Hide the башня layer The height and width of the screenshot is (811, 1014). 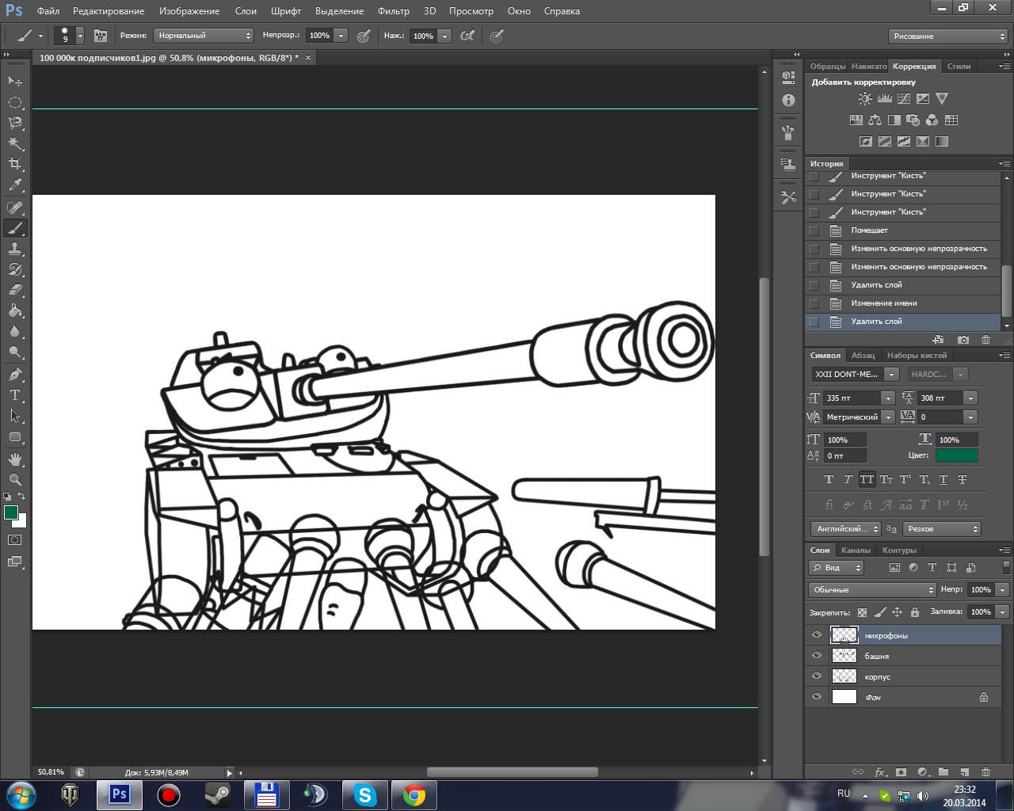point(817,656)
